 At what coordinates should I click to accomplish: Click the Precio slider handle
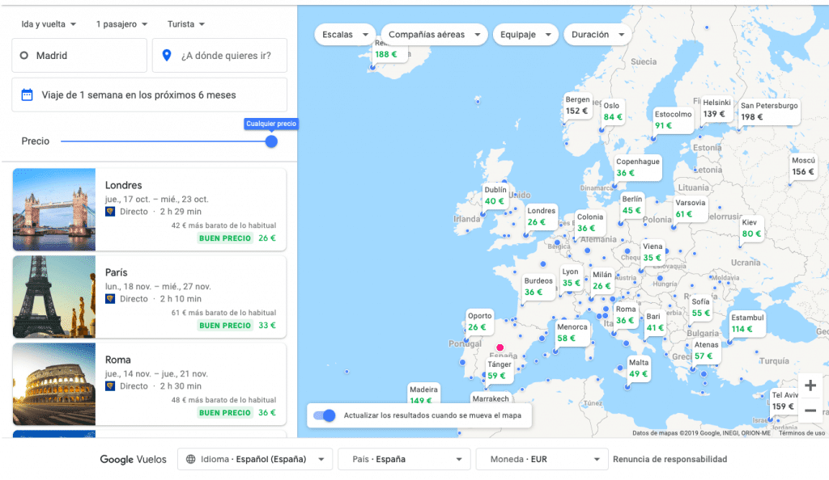coord(271,141)
